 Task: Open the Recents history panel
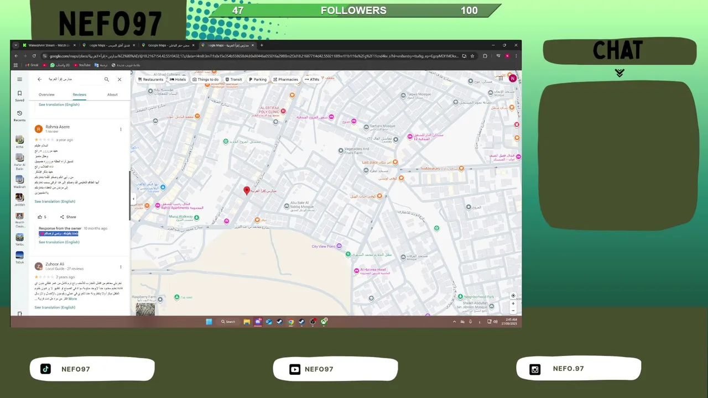(19, 116)
